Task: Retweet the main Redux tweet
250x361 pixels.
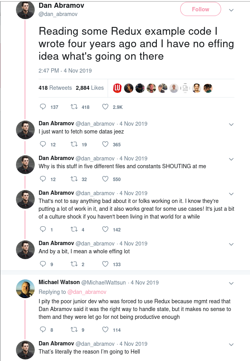Action: [74, 107]
